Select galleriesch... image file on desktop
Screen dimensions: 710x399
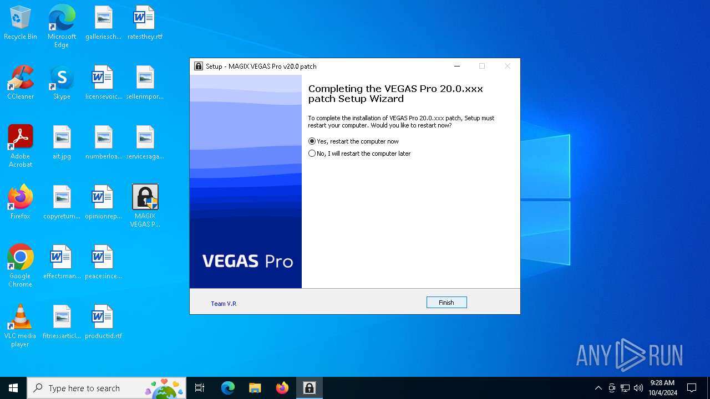[103, 23]
